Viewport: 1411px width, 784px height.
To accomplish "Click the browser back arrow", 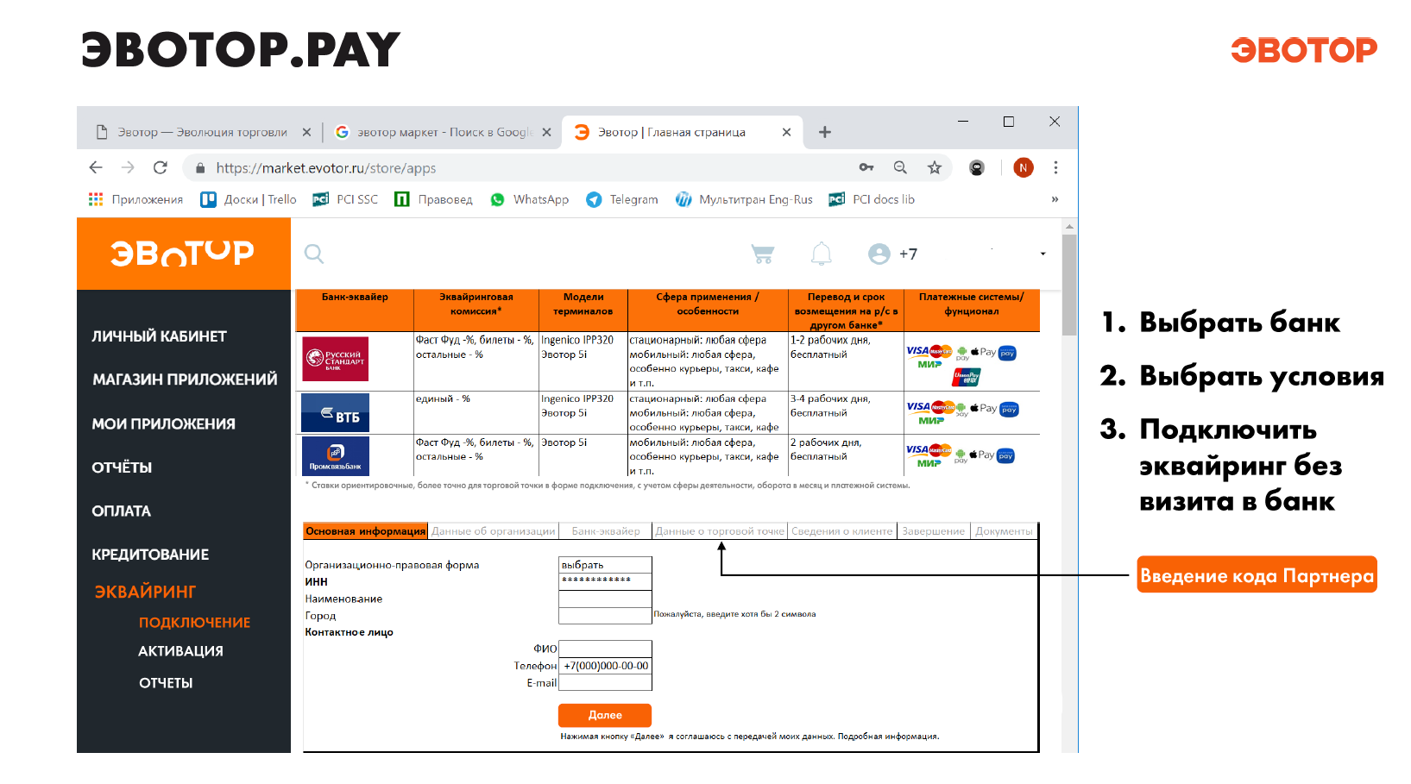I will coord(96,167).
